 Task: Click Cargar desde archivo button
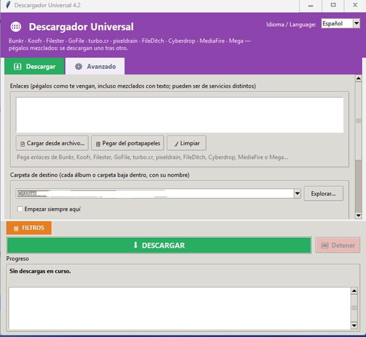coord(52,143)
